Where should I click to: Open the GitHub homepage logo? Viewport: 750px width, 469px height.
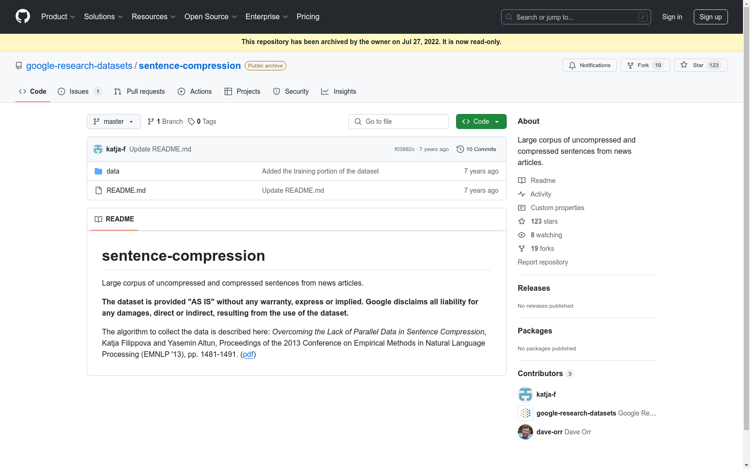pyautogui.click(x=22, y=16)
